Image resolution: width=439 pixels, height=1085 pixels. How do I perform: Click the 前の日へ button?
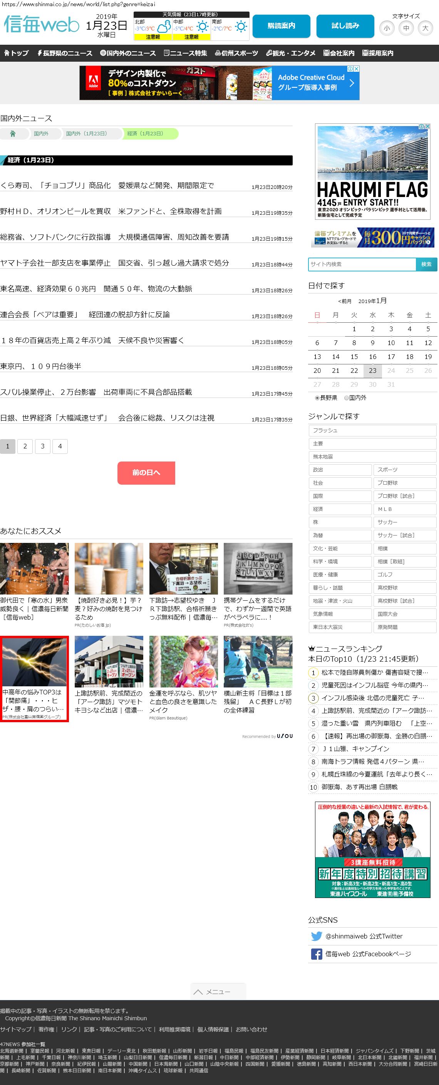coord(146,473)
